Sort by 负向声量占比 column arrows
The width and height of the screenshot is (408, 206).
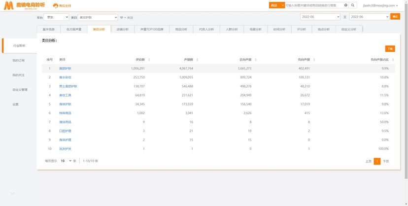[393, 60]
